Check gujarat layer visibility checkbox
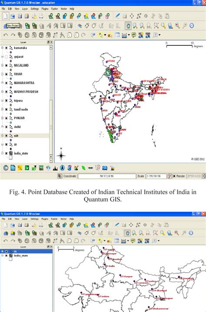The image size is (206, 312). pyautogui.click(x=7, y=57)
